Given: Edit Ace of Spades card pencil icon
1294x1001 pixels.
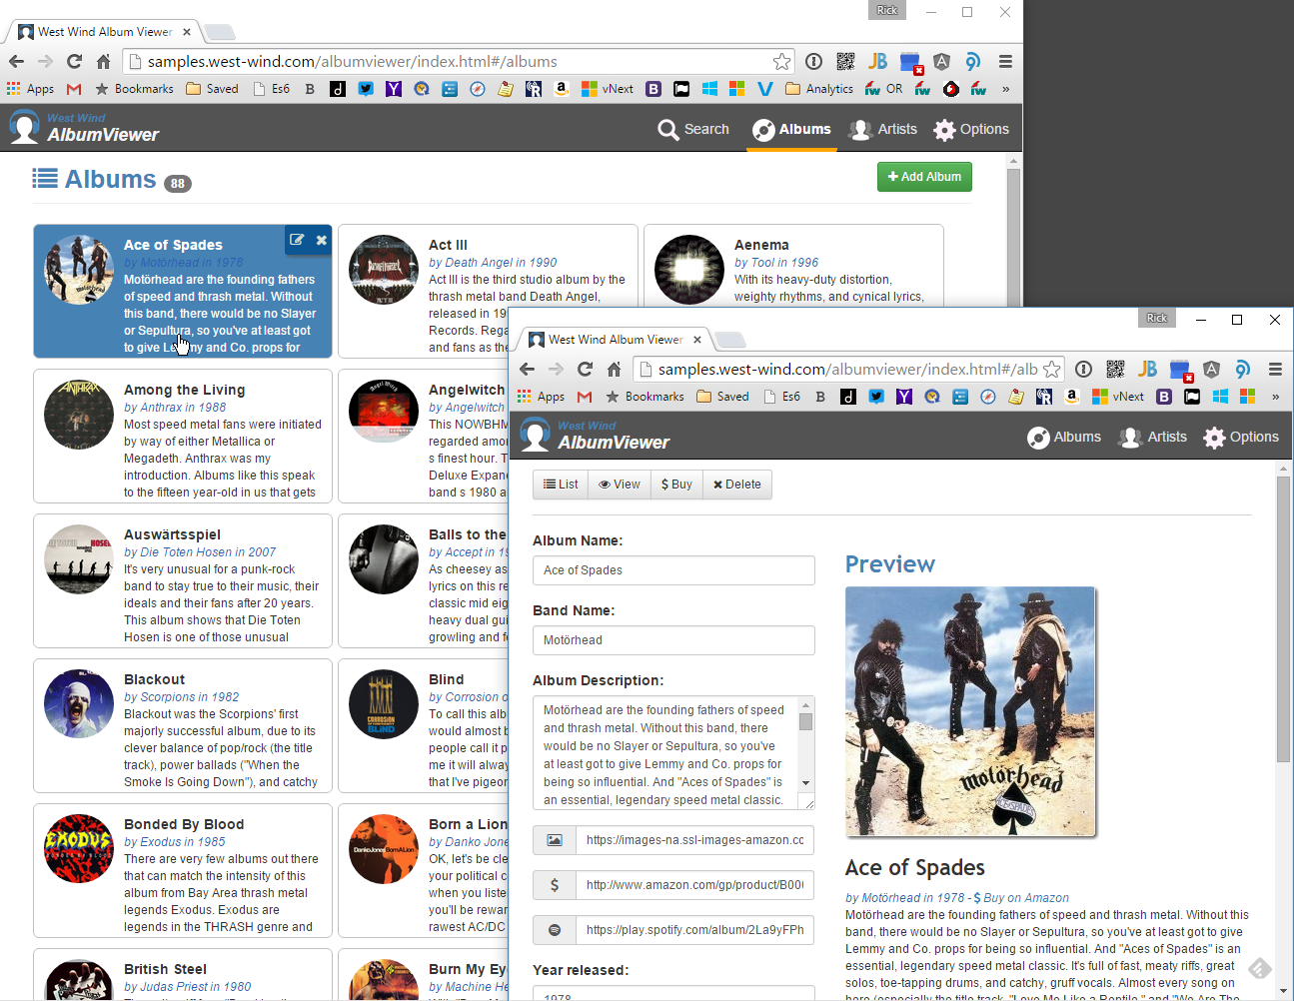Looking at the screenshot, I should [297, 240].
